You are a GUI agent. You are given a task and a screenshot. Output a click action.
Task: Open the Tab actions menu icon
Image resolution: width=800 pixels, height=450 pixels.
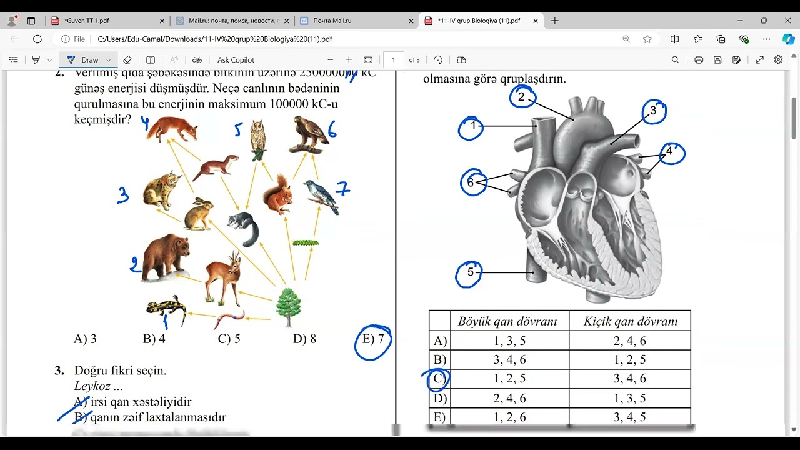[31, 21]
